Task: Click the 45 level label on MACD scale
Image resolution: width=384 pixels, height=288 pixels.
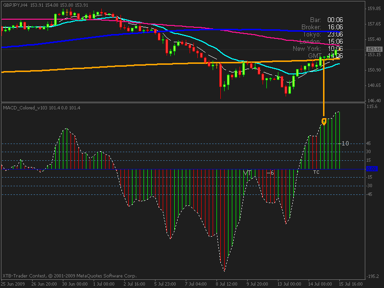Action: coord(369,144)
